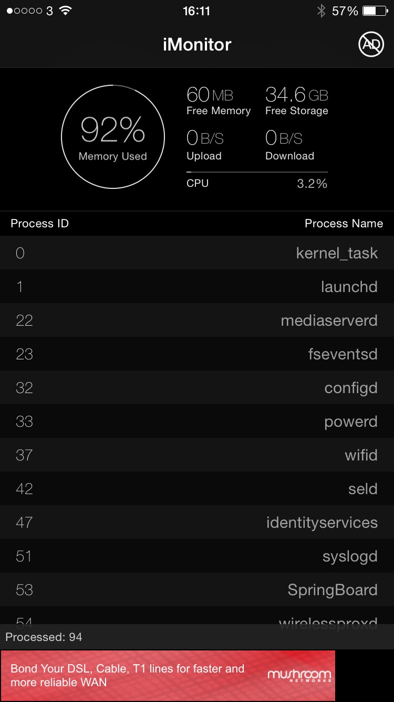The image size is (394, 702).
Task: Select the fseventsd process row
Action: [x=197, y=354]
